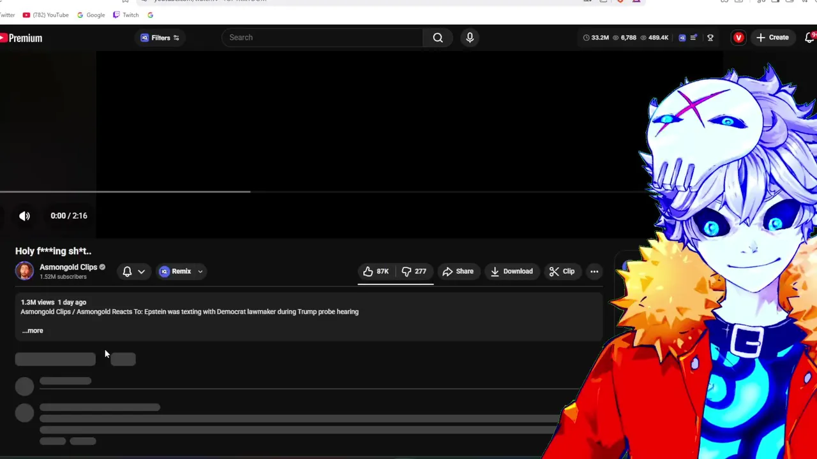Open the Asmongold Clips channel name

coord(68,267)
